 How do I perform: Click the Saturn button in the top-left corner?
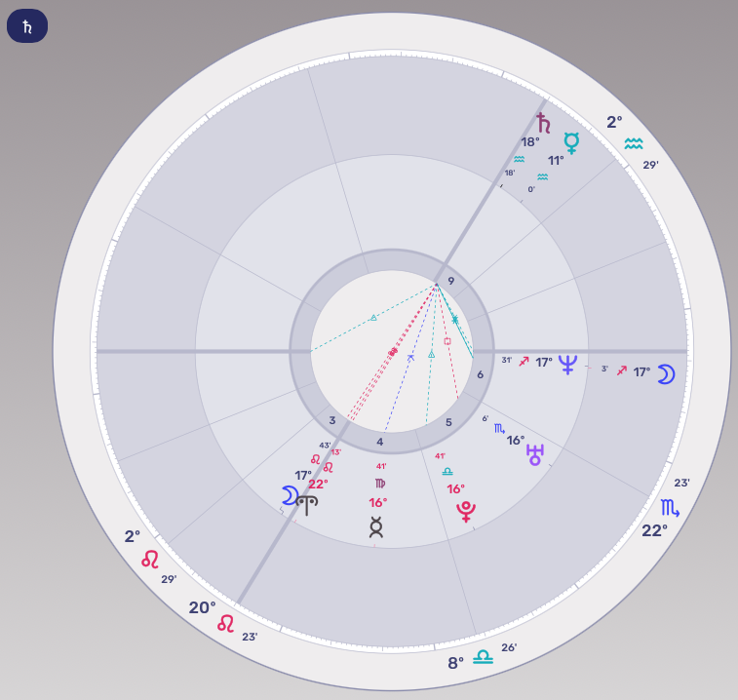click(27, 26)
